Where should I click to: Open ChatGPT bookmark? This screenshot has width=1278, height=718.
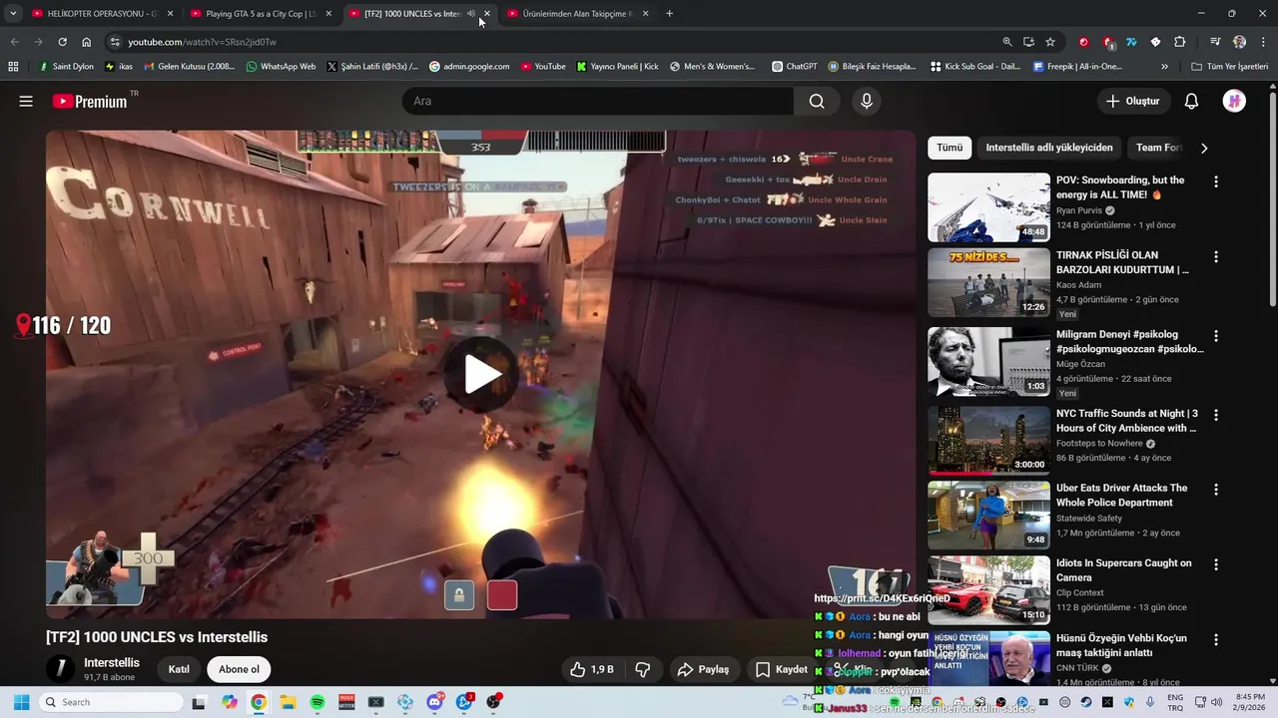click(795, 67)
